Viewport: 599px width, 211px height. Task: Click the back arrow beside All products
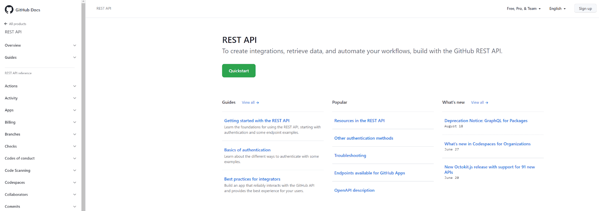coord(6,24)
